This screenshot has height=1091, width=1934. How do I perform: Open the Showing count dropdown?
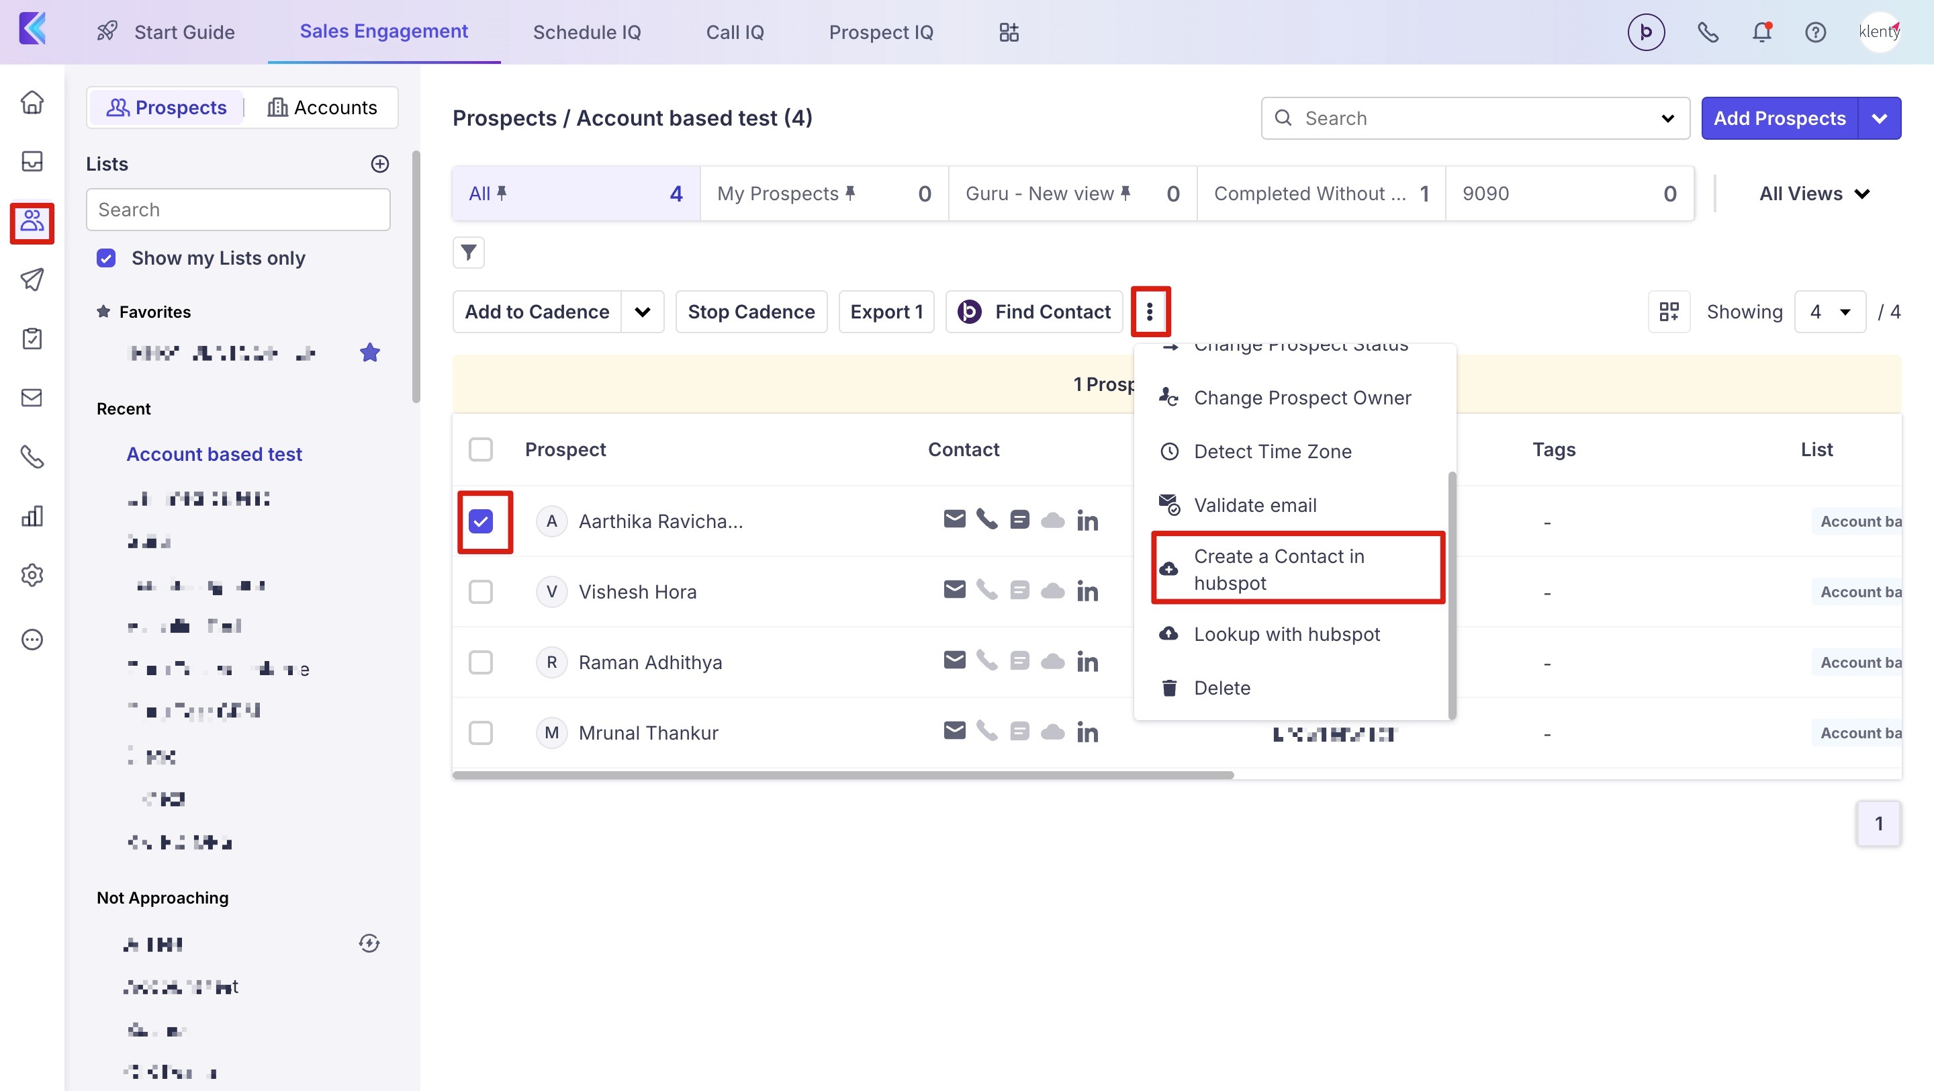(1829, 312)
